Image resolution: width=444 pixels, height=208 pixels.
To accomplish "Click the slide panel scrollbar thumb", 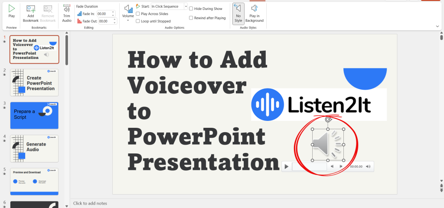I will pos(66,50).
